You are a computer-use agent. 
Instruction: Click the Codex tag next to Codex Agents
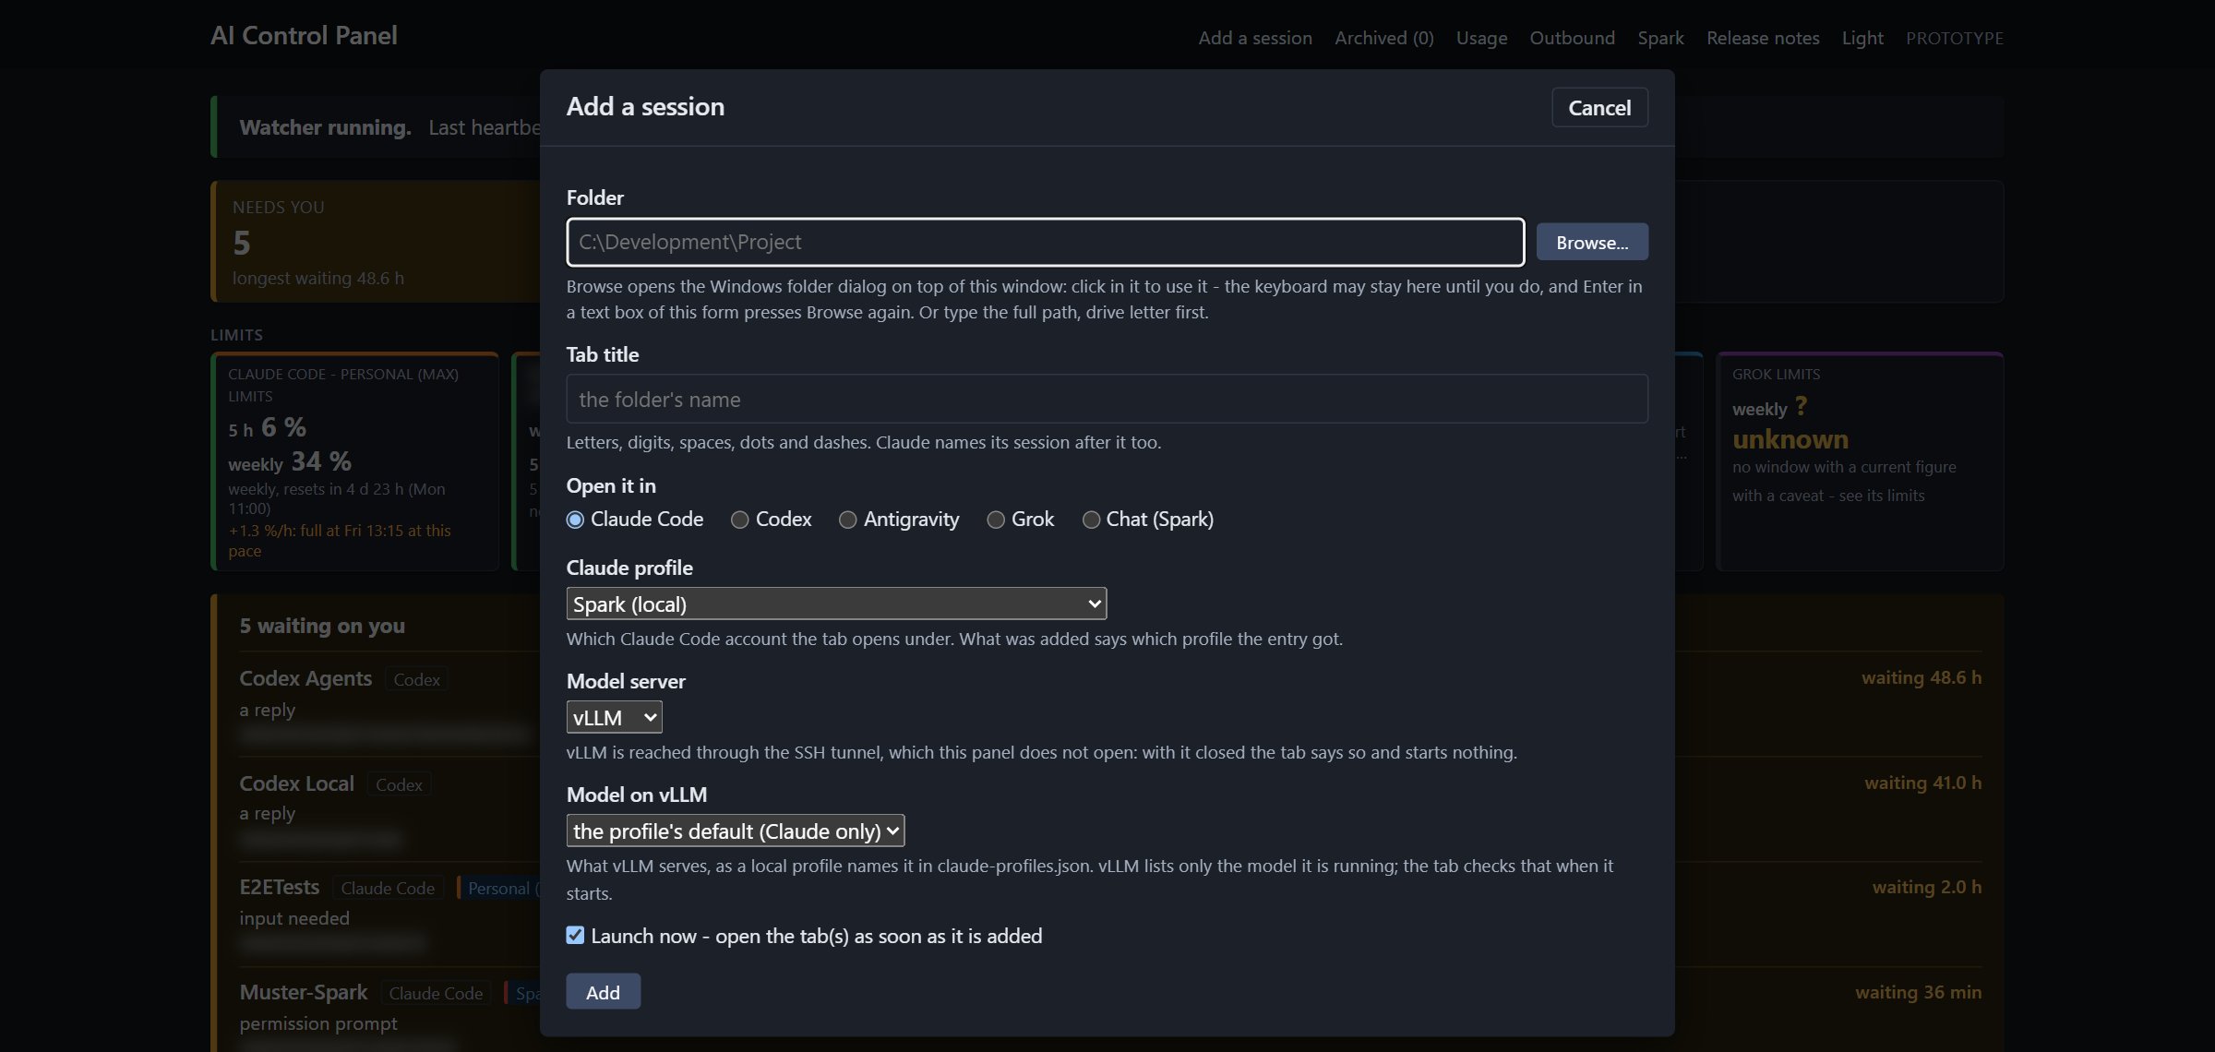[416, 679]
